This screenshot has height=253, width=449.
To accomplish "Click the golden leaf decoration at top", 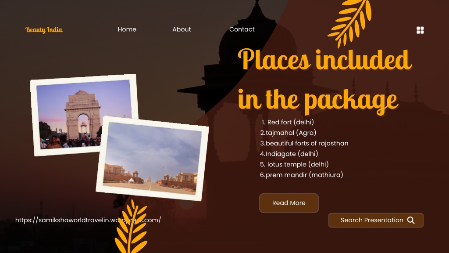I will 350,22.
